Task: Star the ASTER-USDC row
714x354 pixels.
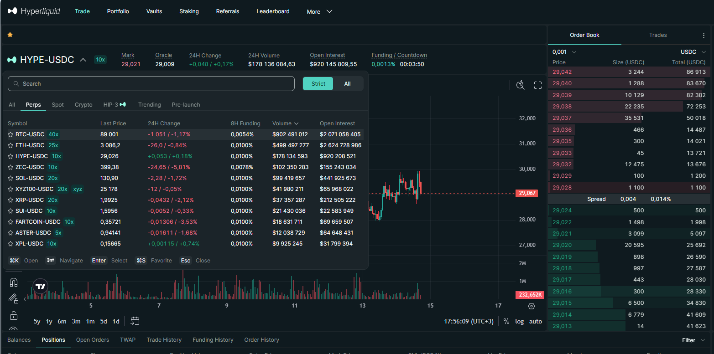Action: [x=10, y=233]
